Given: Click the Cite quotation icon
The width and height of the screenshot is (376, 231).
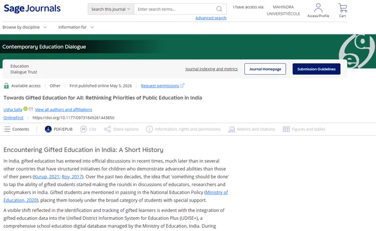Looking at the screenshot, I should point(83,129).
